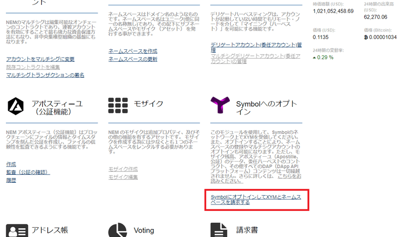Screen dimensions: 412x237
Task: Open モザイク編集 link
Action: click(x=123, y=177)
